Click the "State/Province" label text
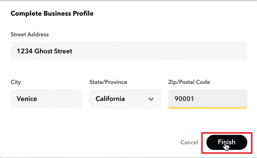The width and height of the screenshot is (257, 158). point(108,82)
